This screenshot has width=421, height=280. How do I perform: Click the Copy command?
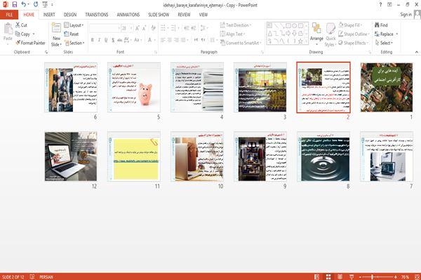(23, 34)
